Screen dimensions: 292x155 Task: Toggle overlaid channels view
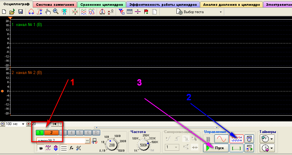(91, 12)
